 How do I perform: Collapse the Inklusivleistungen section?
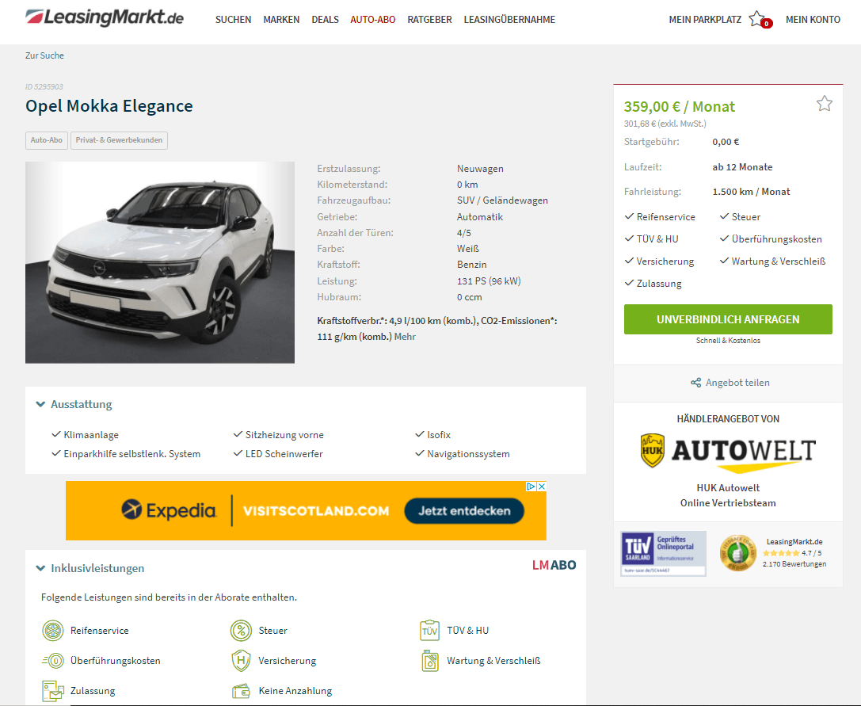(x=90, y=568)
